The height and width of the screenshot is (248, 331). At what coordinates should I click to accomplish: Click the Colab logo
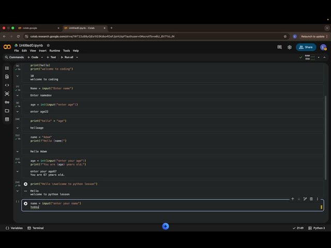(x=7, y=47)
